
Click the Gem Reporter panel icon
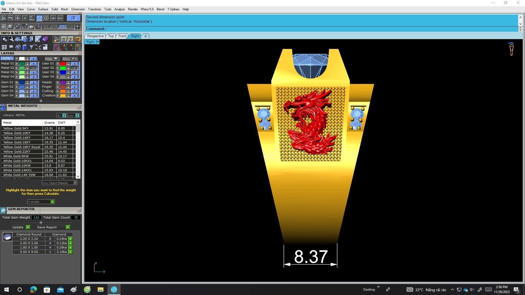(x=3, y=210)
